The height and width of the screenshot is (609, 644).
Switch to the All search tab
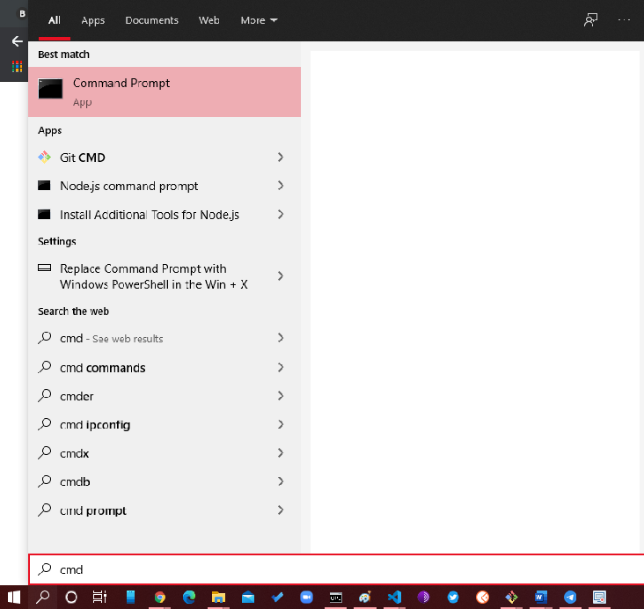(x=55, y=20)
